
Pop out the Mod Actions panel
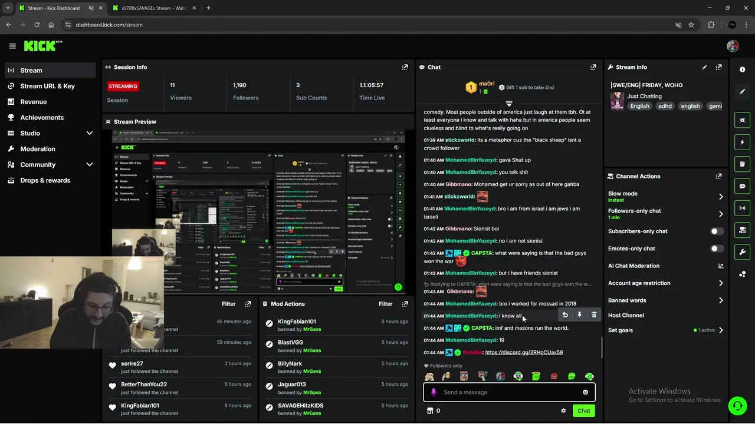(405, 304)
